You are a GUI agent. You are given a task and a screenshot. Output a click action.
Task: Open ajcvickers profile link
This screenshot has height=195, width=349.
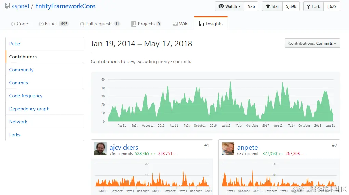click(124, 147)
